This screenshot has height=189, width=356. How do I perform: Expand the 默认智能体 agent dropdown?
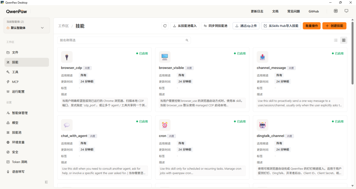42,28
